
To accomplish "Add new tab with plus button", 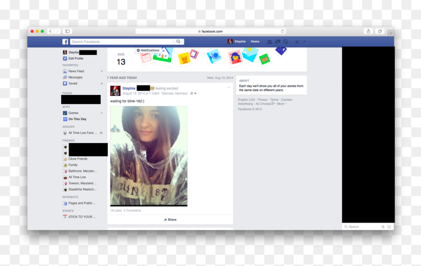I will point(391,33).
